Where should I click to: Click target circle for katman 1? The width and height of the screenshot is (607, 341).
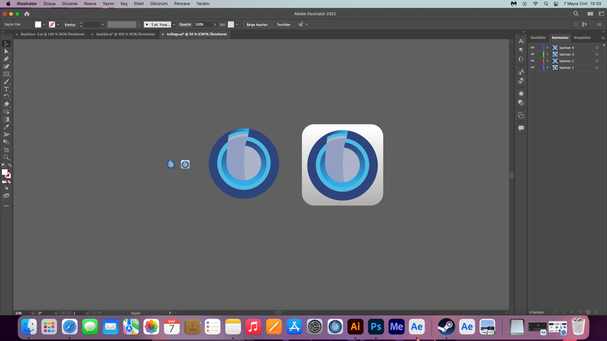pos(597,68)
